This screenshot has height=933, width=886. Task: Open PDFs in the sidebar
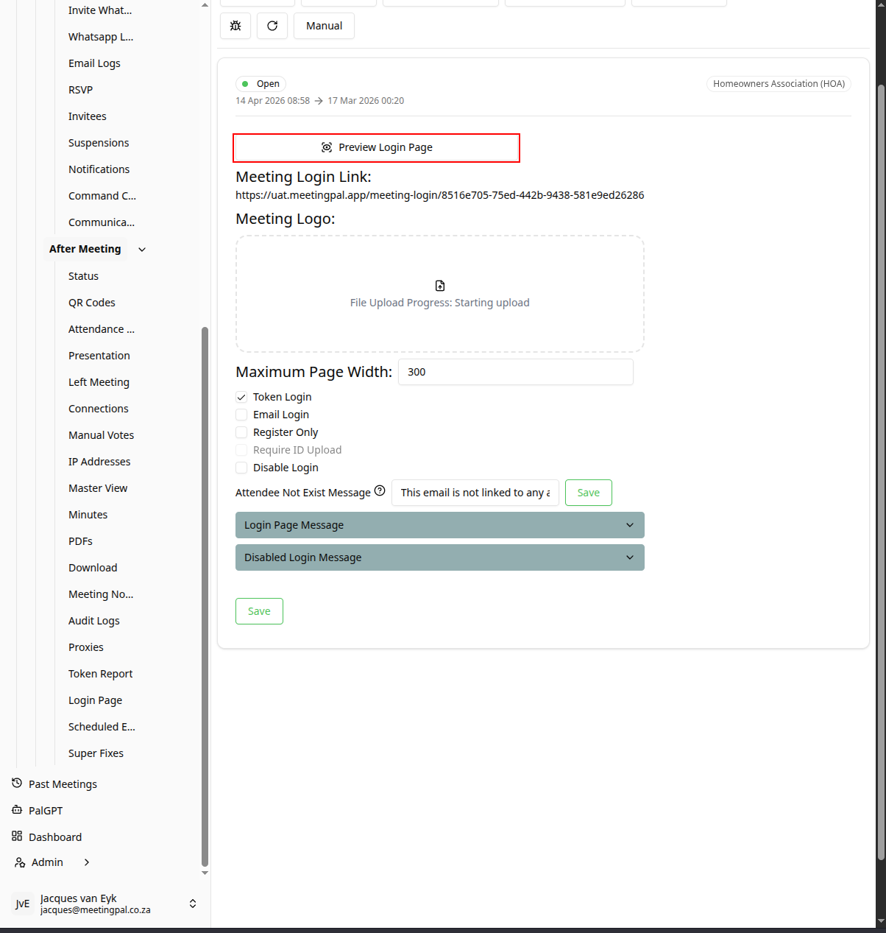click(80, 541)
